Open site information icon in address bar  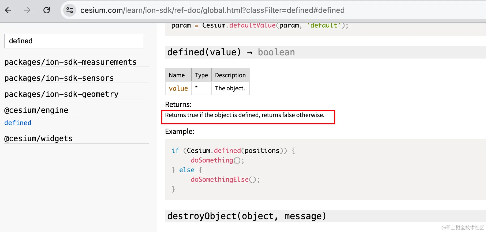[x=70, y=10]
